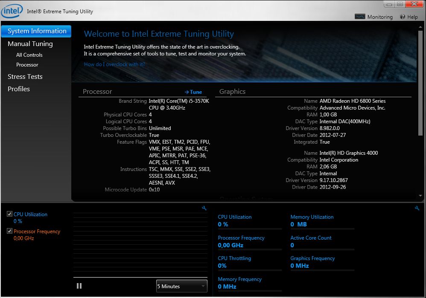Click the 'Unlimited' Possible Turbo Bins value
The width and height of the screenshot is (426, 298).
(x=160, y=128)
